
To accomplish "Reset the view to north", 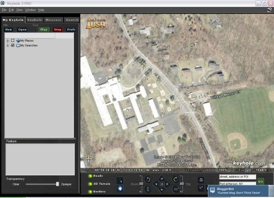I will [x=148, y=189].
